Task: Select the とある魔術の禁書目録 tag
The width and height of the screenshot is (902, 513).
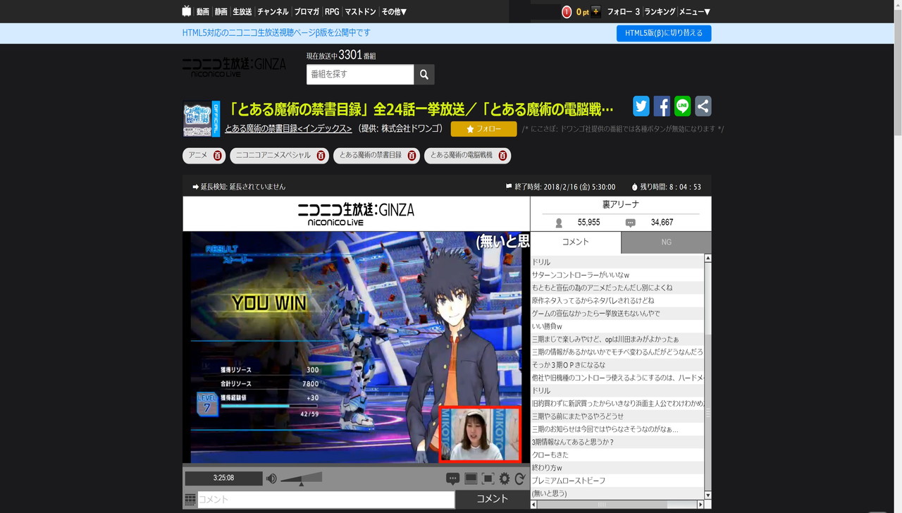Action: tap(371, 156)
